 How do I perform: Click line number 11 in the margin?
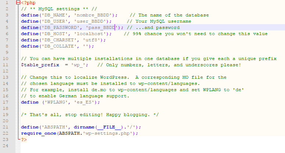(6, 65)
